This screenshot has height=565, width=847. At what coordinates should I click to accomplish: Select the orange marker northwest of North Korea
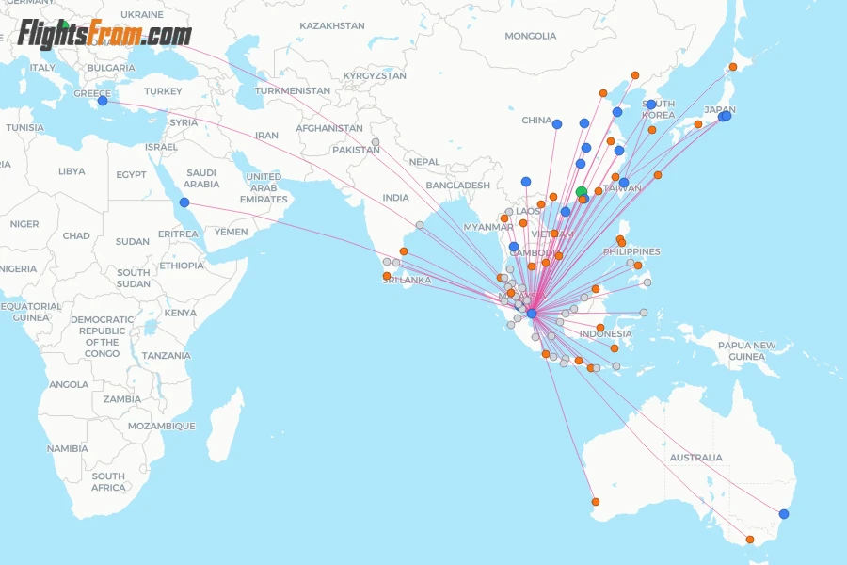(635, 75)
